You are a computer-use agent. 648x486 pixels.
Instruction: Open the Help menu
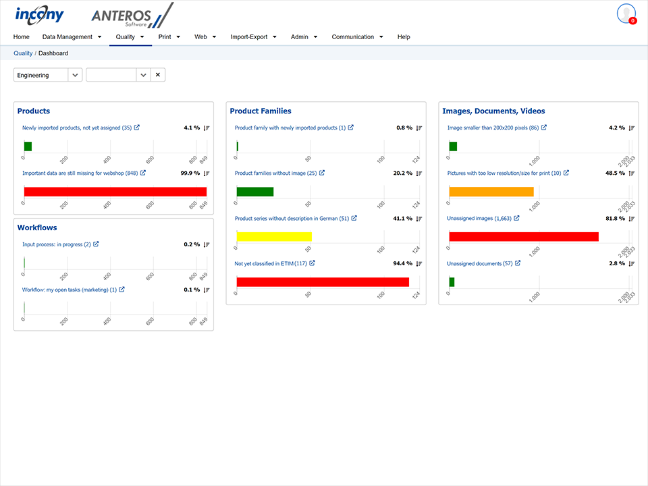point(404,36)
